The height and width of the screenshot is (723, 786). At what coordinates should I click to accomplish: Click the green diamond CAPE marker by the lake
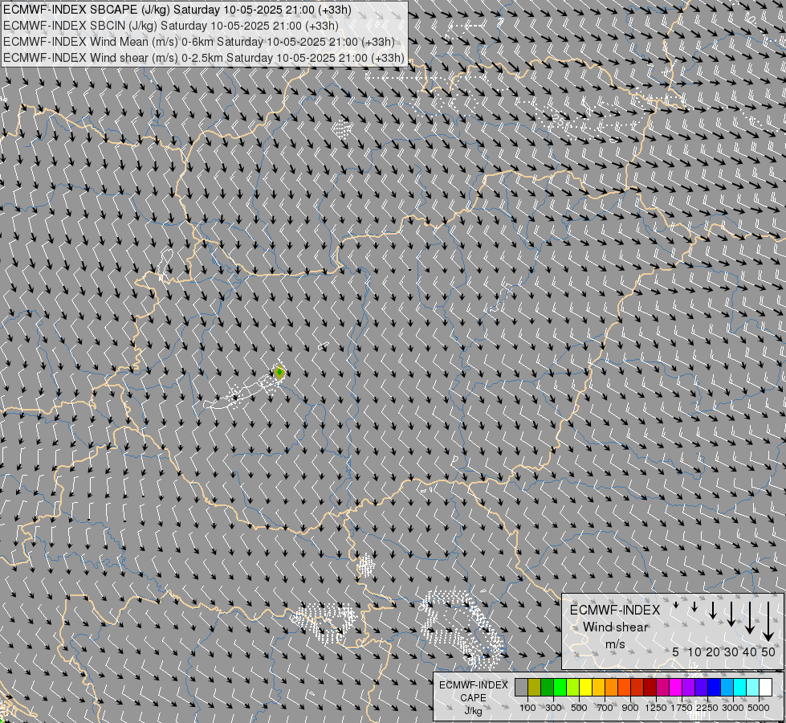[279, 372]
